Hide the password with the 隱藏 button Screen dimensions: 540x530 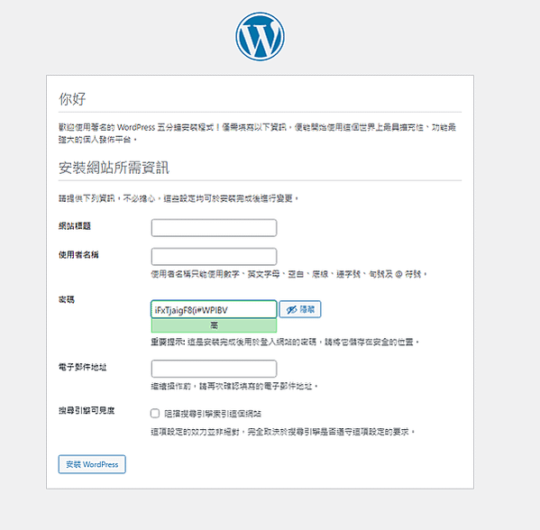[x=300, y=309]
